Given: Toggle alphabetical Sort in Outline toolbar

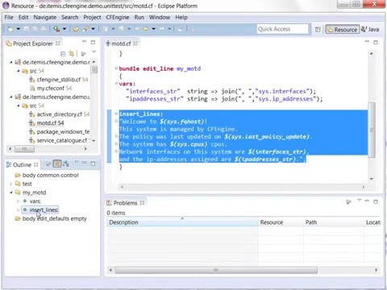Looking at the screenshot, I should click(66, 164).
